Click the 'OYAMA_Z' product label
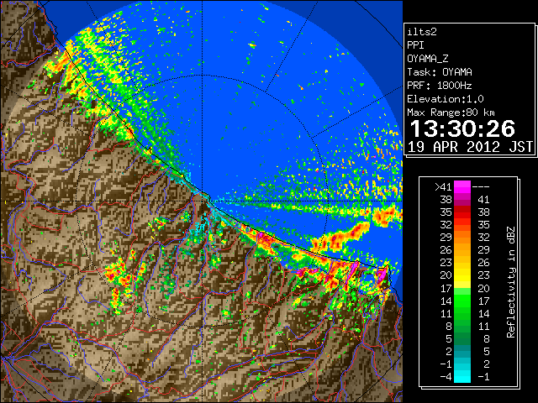 pos(428,59)
